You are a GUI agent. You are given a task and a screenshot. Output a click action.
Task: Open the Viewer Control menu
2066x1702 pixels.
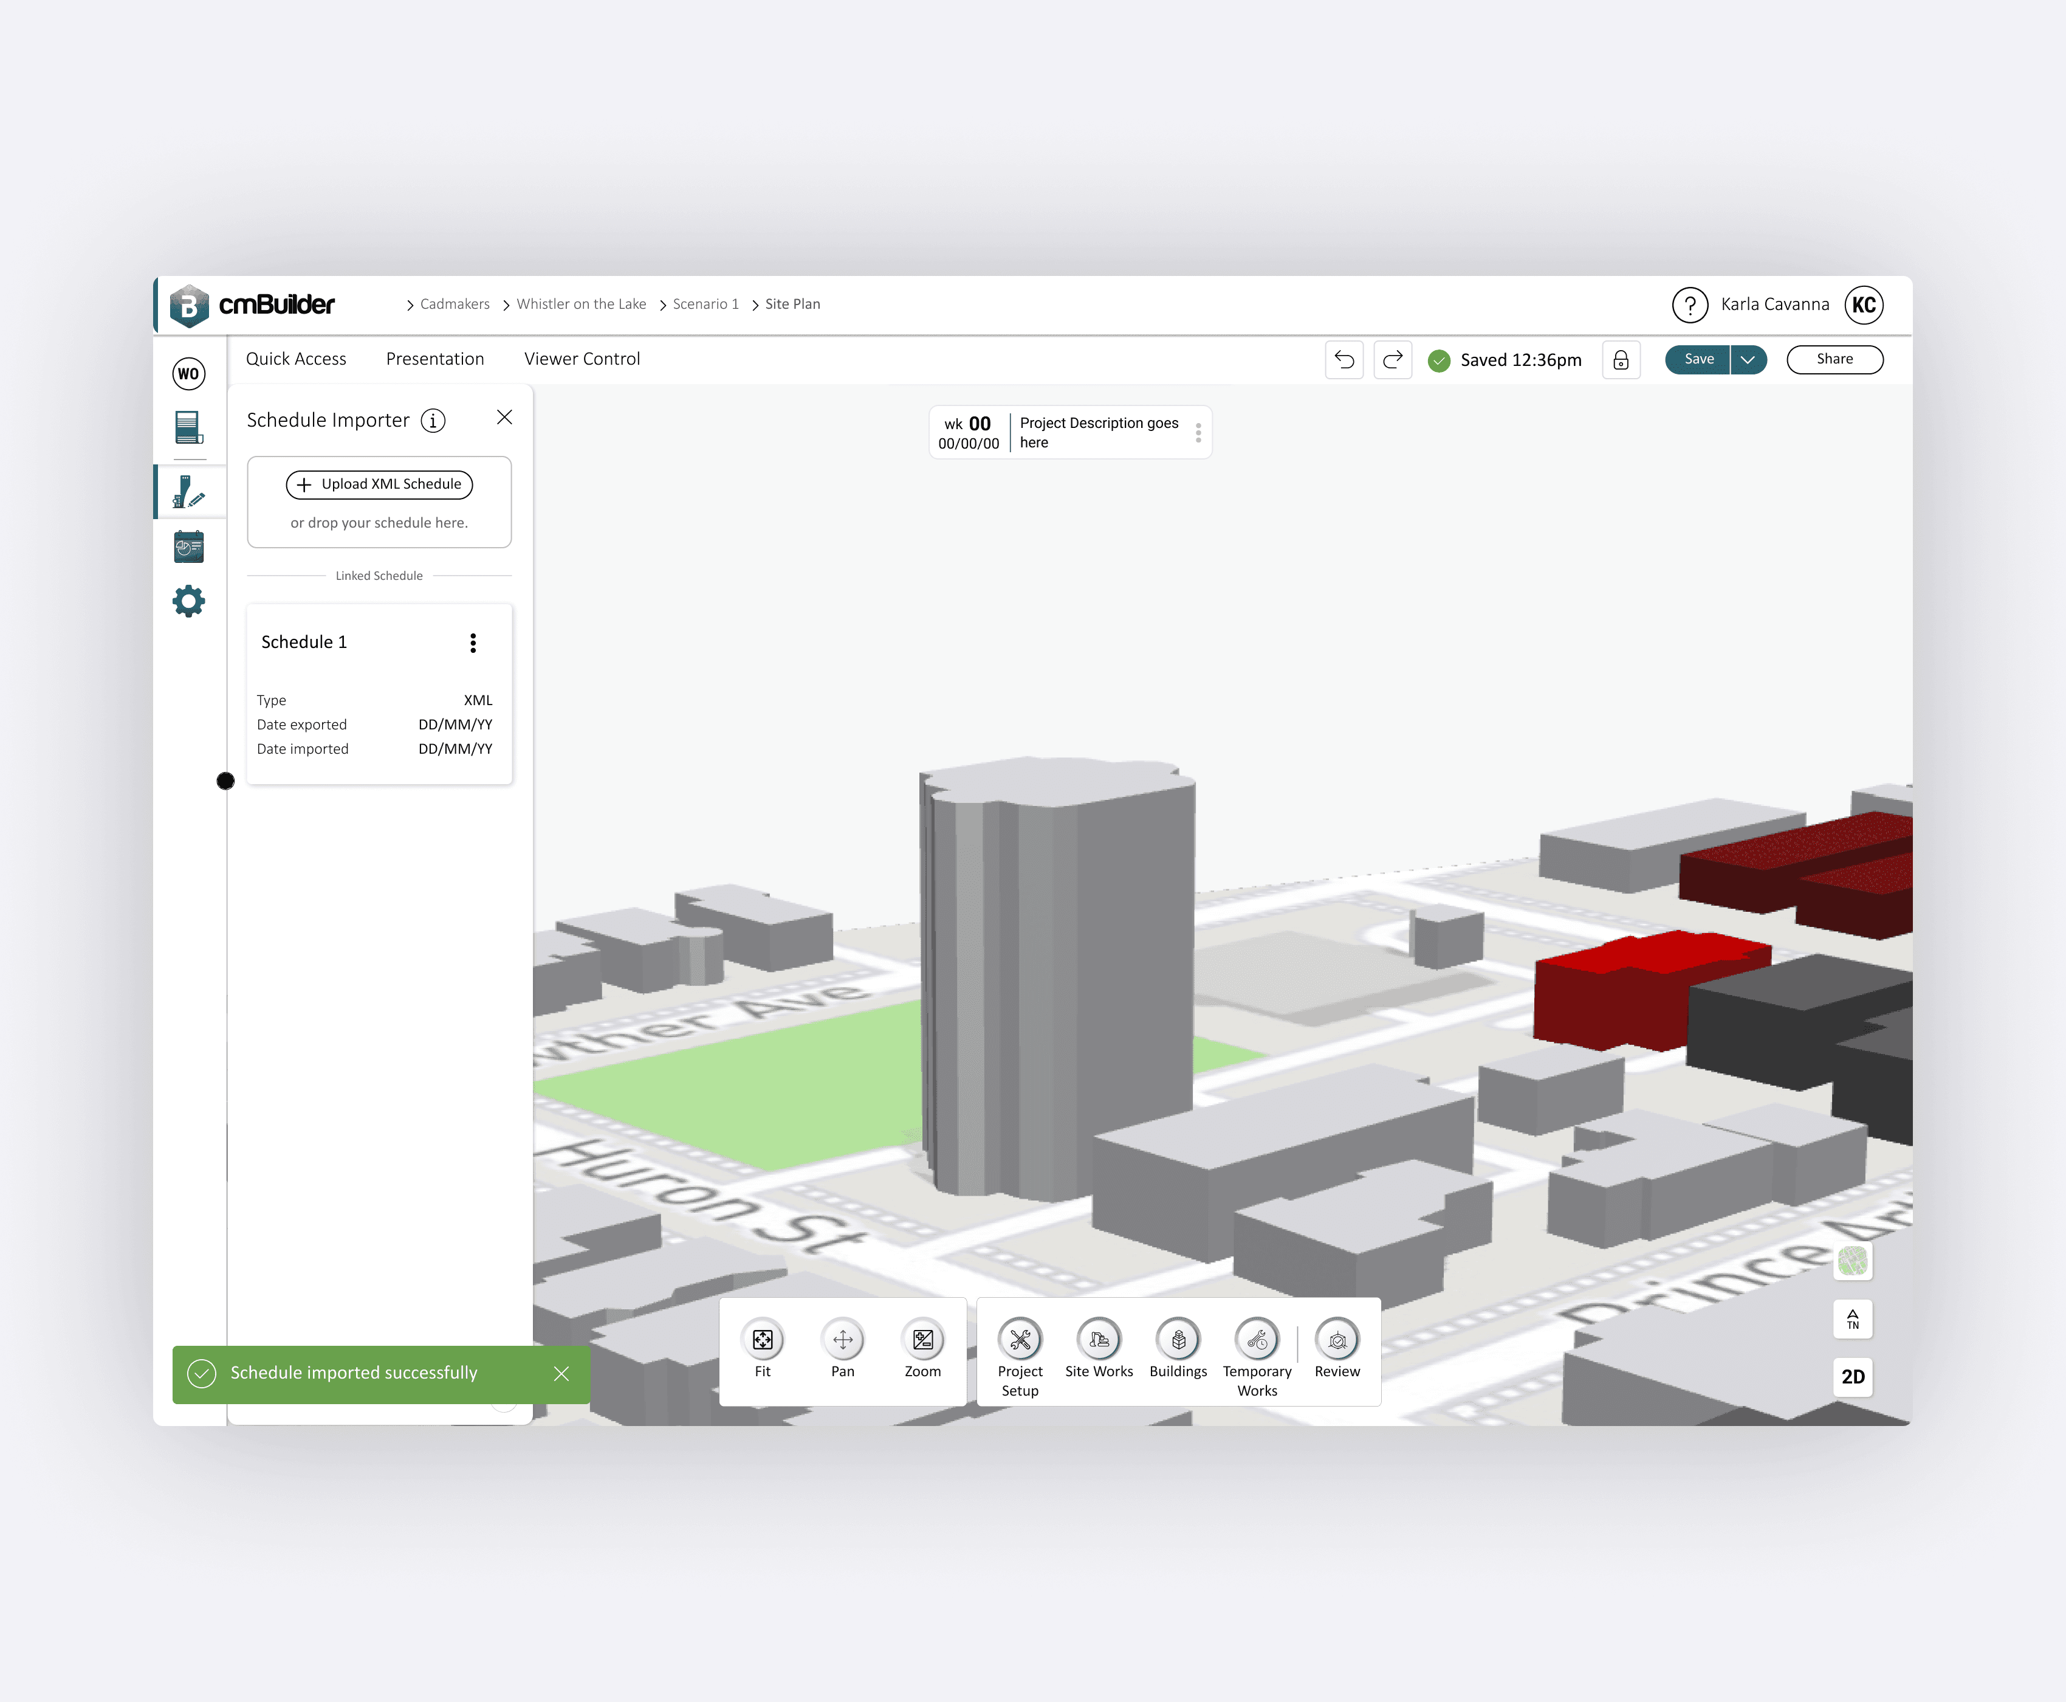(x=582, y=359)
